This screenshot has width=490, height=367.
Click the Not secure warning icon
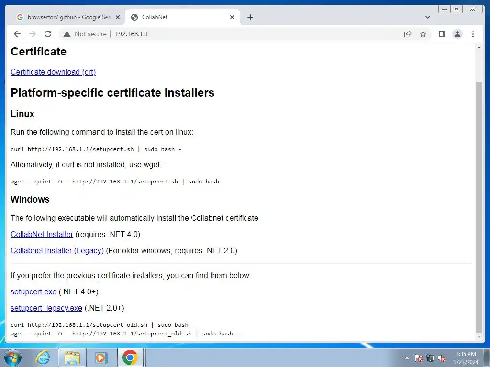tap(67, 34)
